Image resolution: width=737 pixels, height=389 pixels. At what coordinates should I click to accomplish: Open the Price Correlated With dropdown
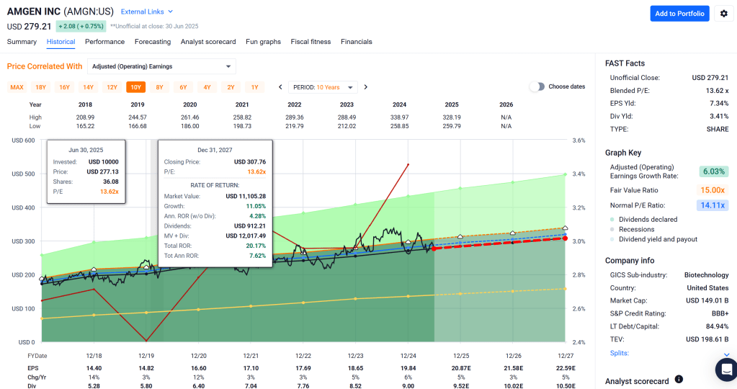coord(161,67)
